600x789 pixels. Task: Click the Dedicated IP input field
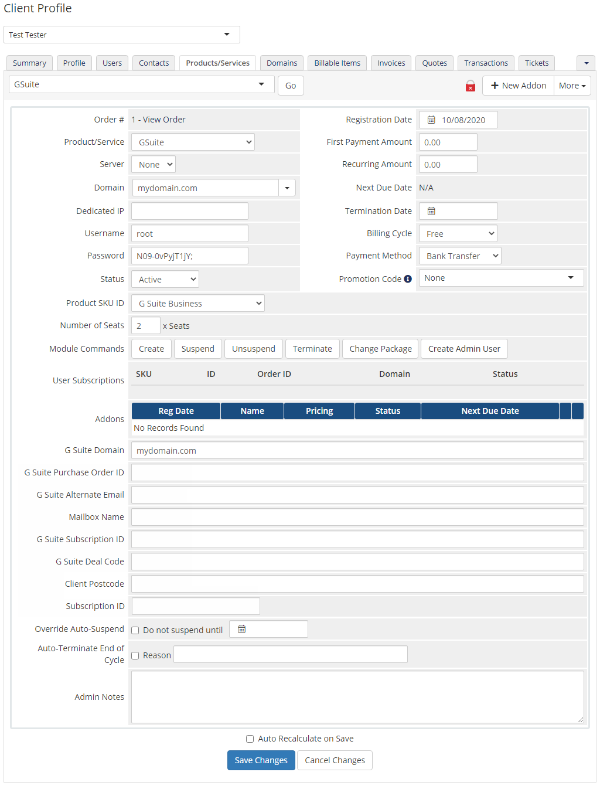coord(190,211)
